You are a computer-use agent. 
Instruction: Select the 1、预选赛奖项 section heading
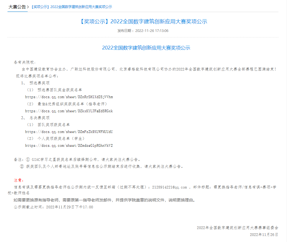(x=35, y=83)
